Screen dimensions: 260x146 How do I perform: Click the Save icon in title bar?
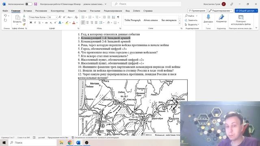tap(36, 4)
